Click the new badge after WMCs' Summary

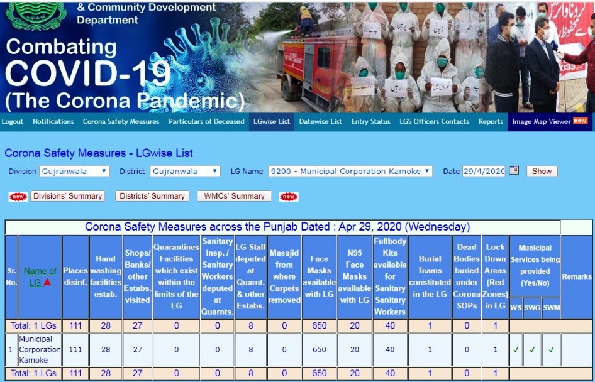pyautogui.click(x=289, y=196)
